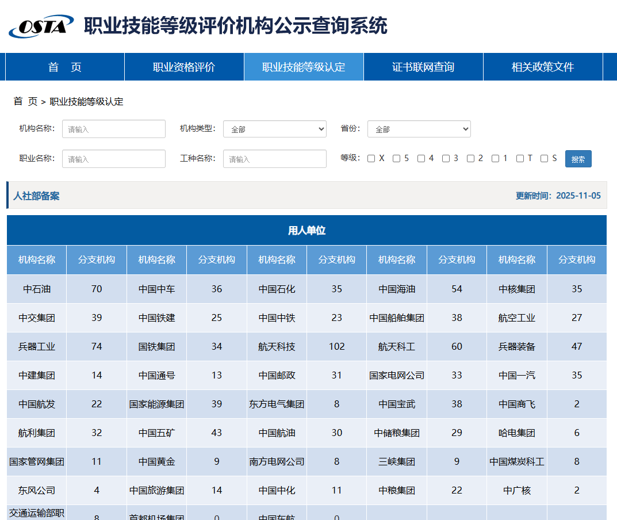Open 证书联网查询 navigation tab

click(x=423, y=67)
